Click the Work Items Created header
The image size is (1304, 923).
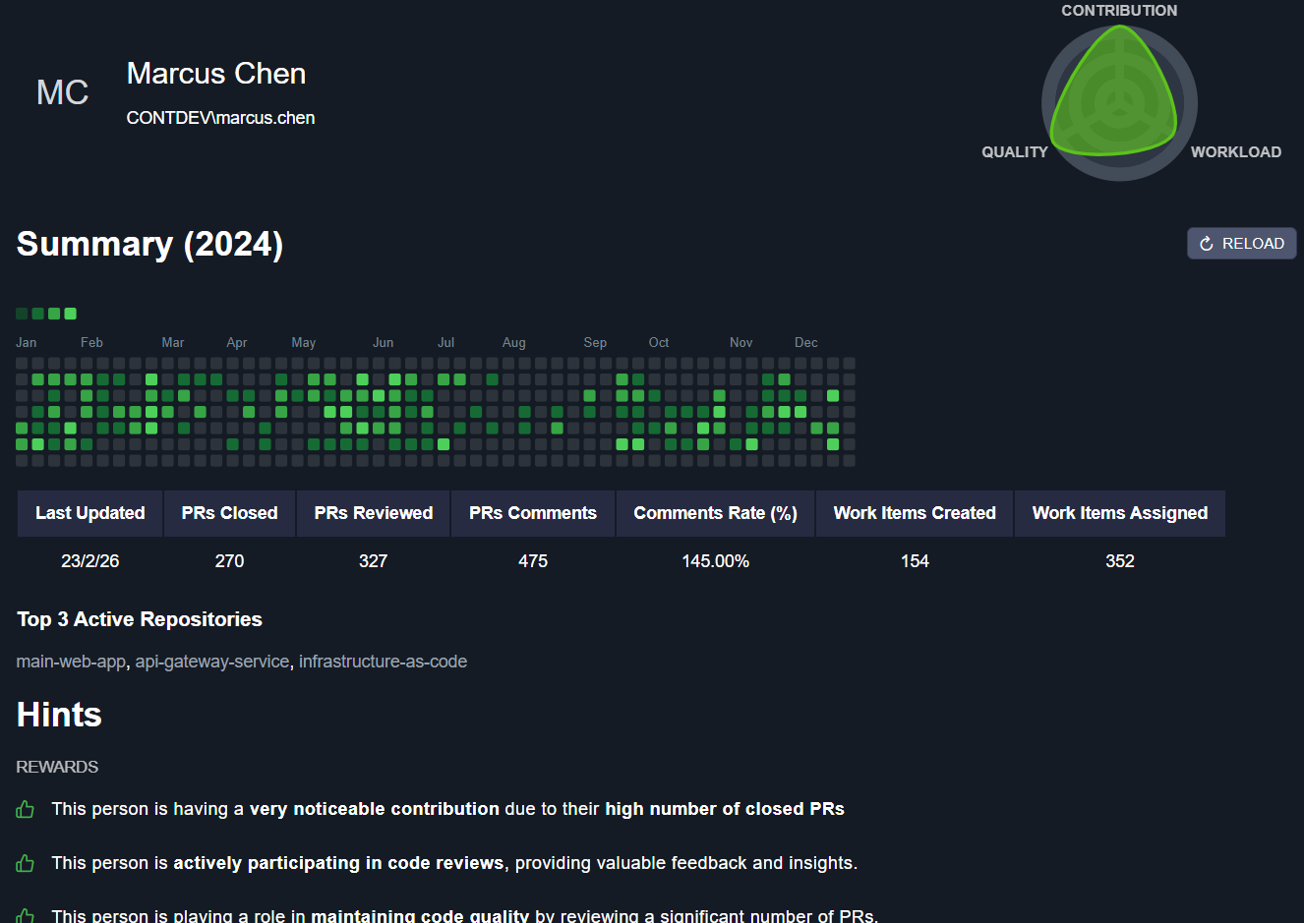click(914, 513)
